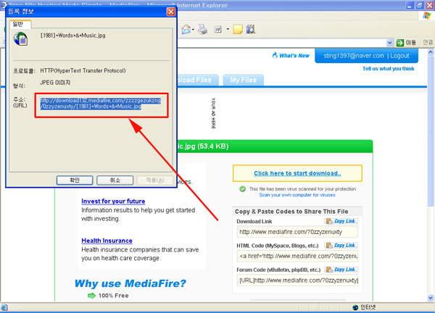
Task: Open the address bar dropdown arrow
Action: (389, 43)
